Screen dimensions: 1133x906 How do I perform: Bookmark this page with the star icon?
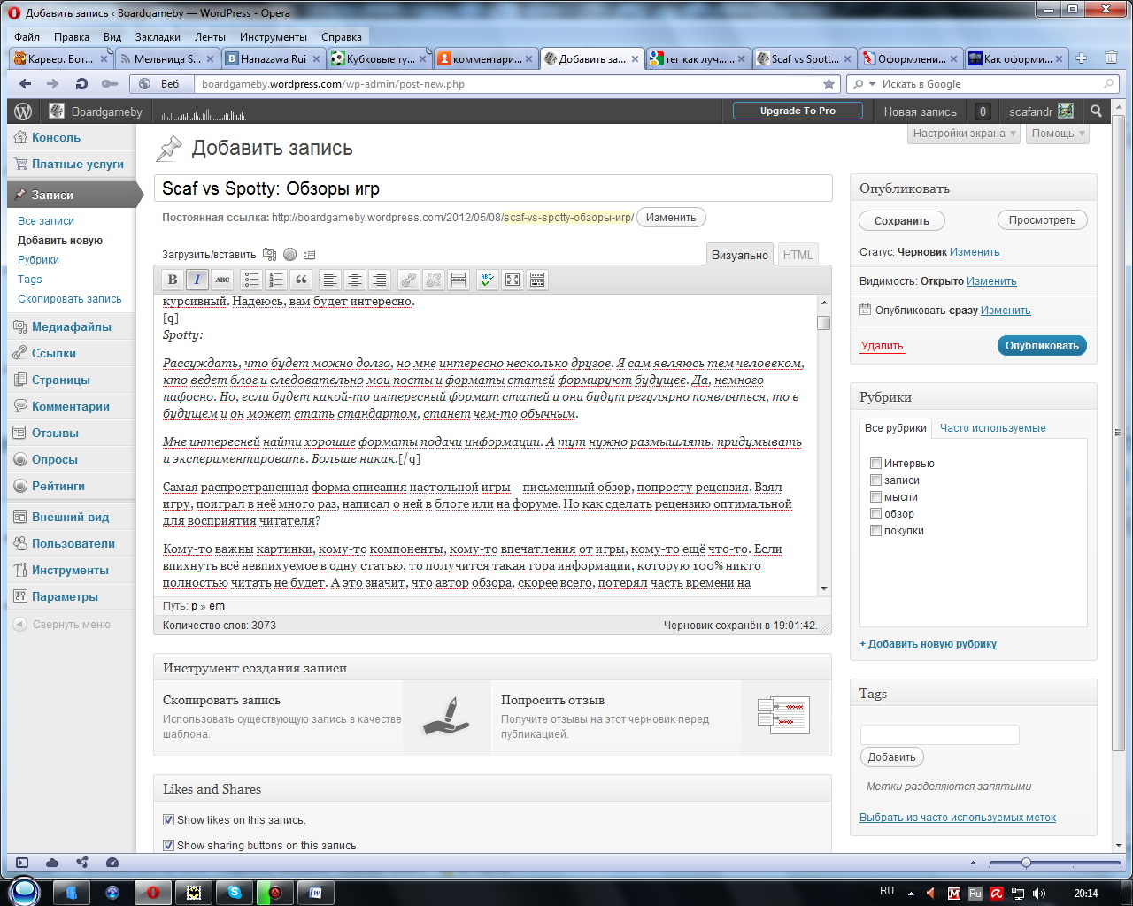tap(829, 84)
